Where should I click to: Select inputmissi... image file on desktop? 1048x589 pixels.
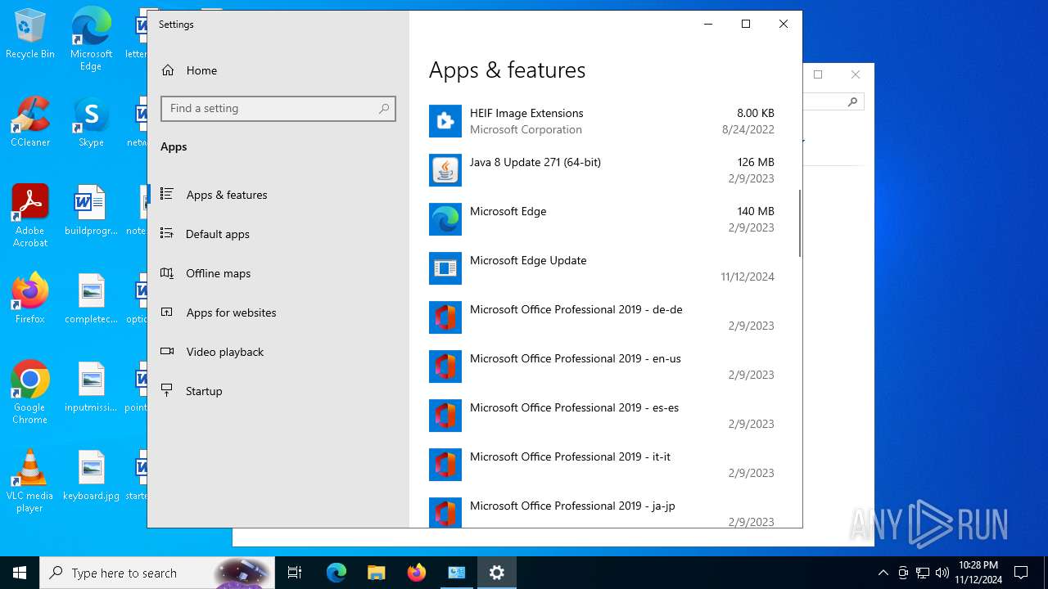[x=91, y=386]
